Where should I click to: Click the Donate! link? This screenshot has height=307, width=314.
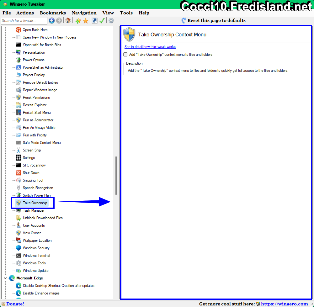coord(15,304)
